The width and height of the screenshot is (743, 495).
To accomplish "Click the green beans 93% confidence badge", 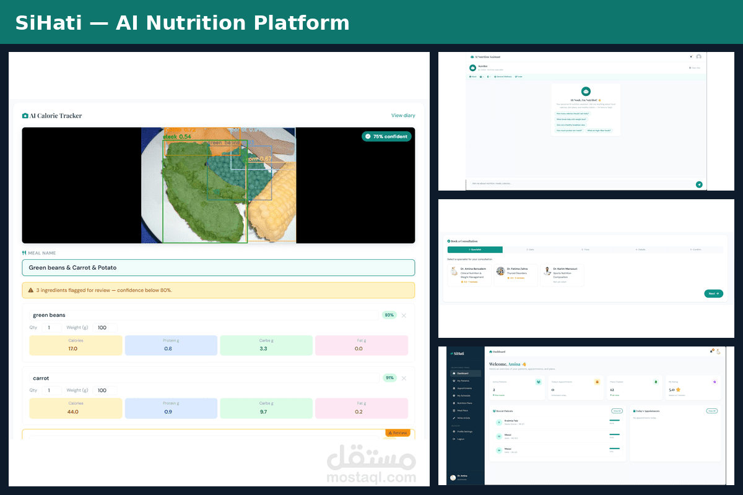I will (x=389, y=316).
